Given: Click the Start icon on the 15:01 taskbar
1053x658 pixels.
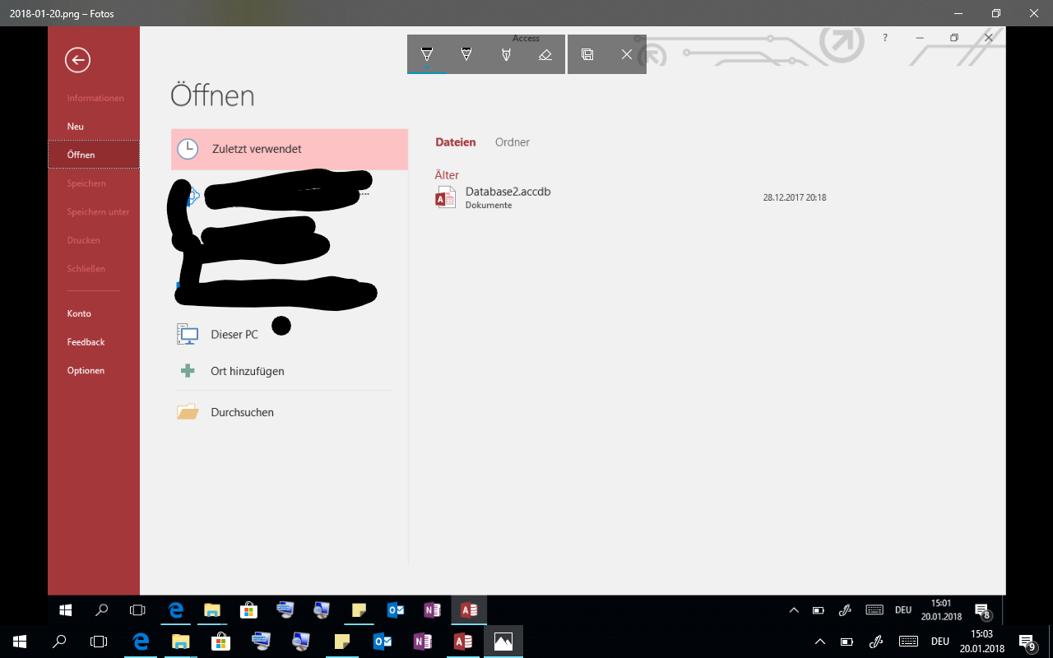Looking at the screenshot, I should click(x=66, y=610).
